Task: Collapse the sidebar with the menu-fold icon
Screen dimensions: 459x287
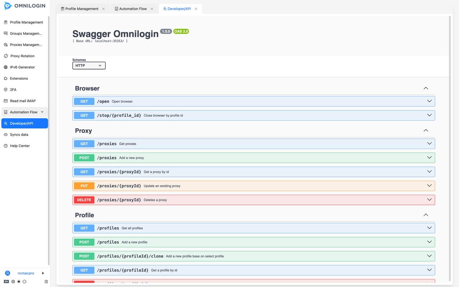Action: pyautogui.click(x=46, y=282)
